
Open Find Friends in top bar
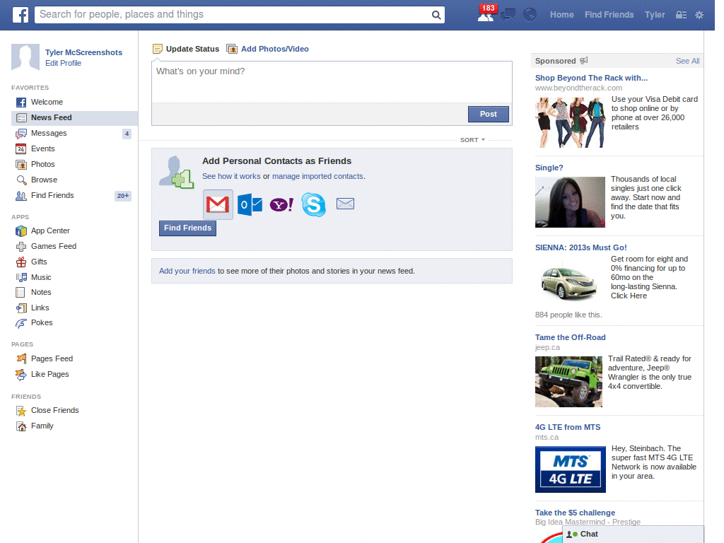pyautogui.click(x=609, y=15)
